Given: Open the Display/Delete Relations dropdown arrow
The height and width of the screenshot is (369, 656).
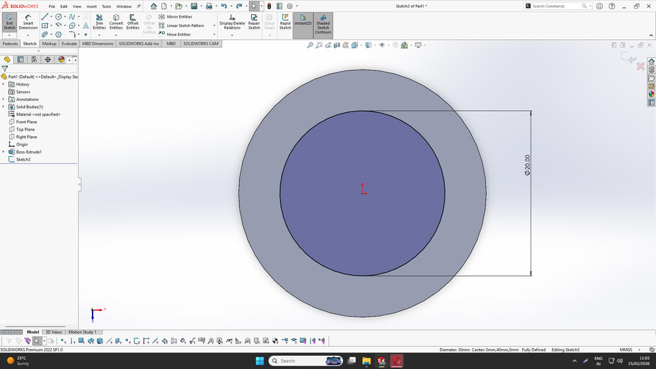Looking at the screenshot, I should (x=232, y=35).
